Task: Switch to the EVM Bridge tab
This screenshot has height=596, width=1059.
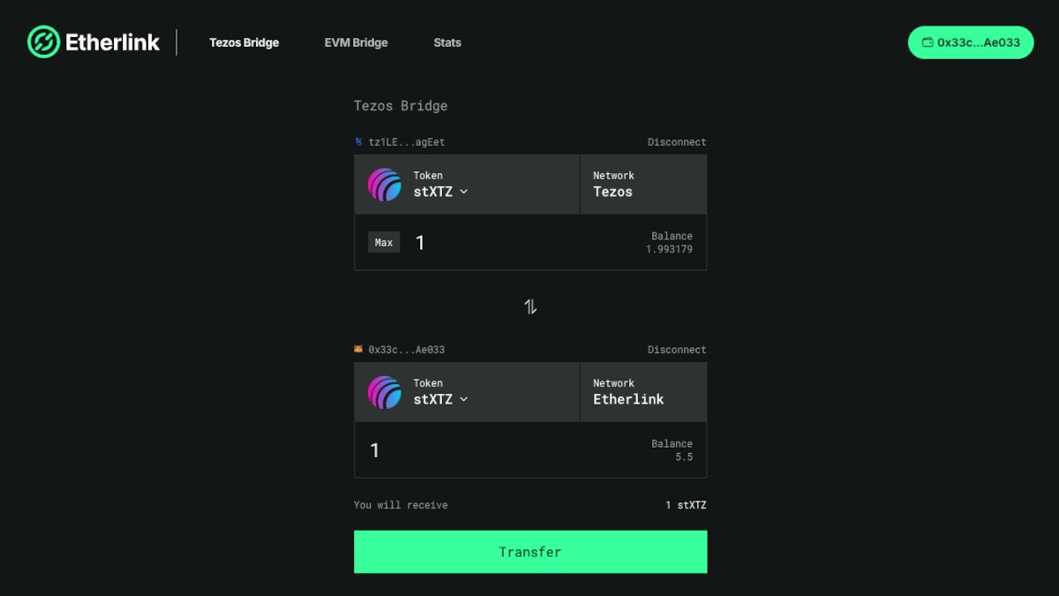Action: 356,42
